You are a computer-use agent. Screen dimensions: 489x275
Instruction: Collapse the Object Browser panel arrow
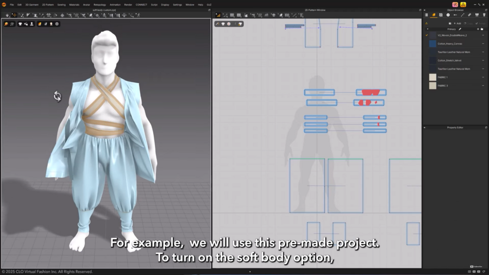[424, 10]
